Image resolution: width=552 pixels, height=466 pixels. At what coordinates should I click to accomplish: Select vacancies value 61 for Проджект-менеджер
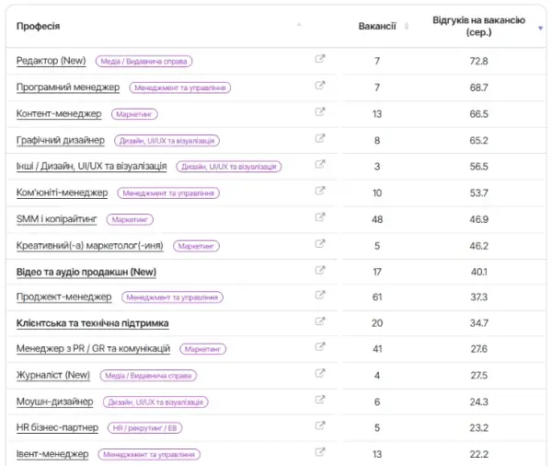click(x=377, y=297)
